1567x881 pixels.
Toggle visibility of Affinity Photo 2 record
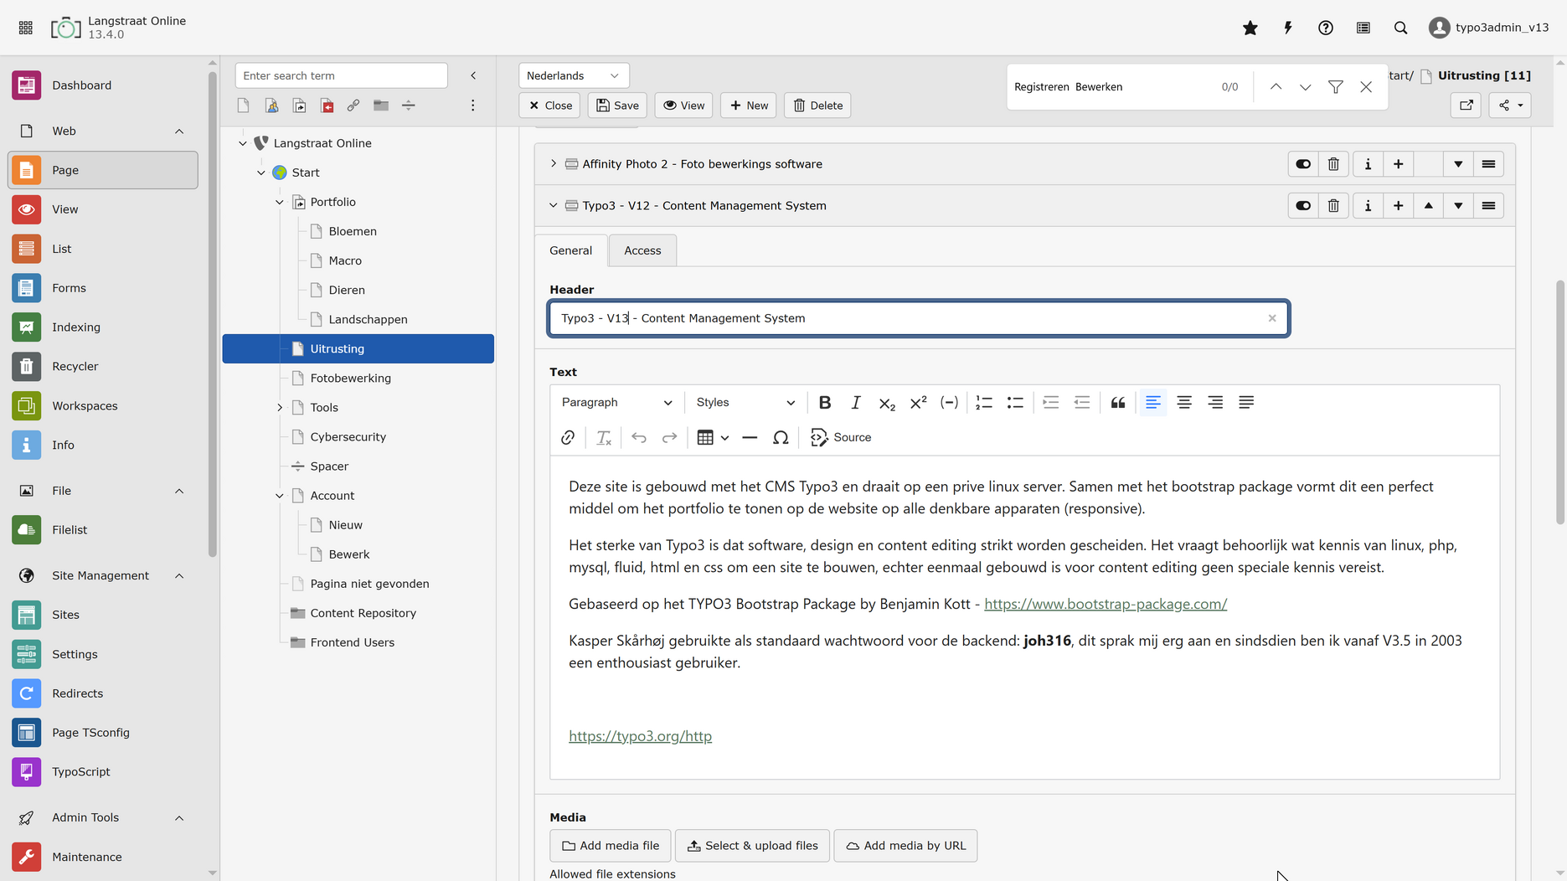pos(1303,164)
